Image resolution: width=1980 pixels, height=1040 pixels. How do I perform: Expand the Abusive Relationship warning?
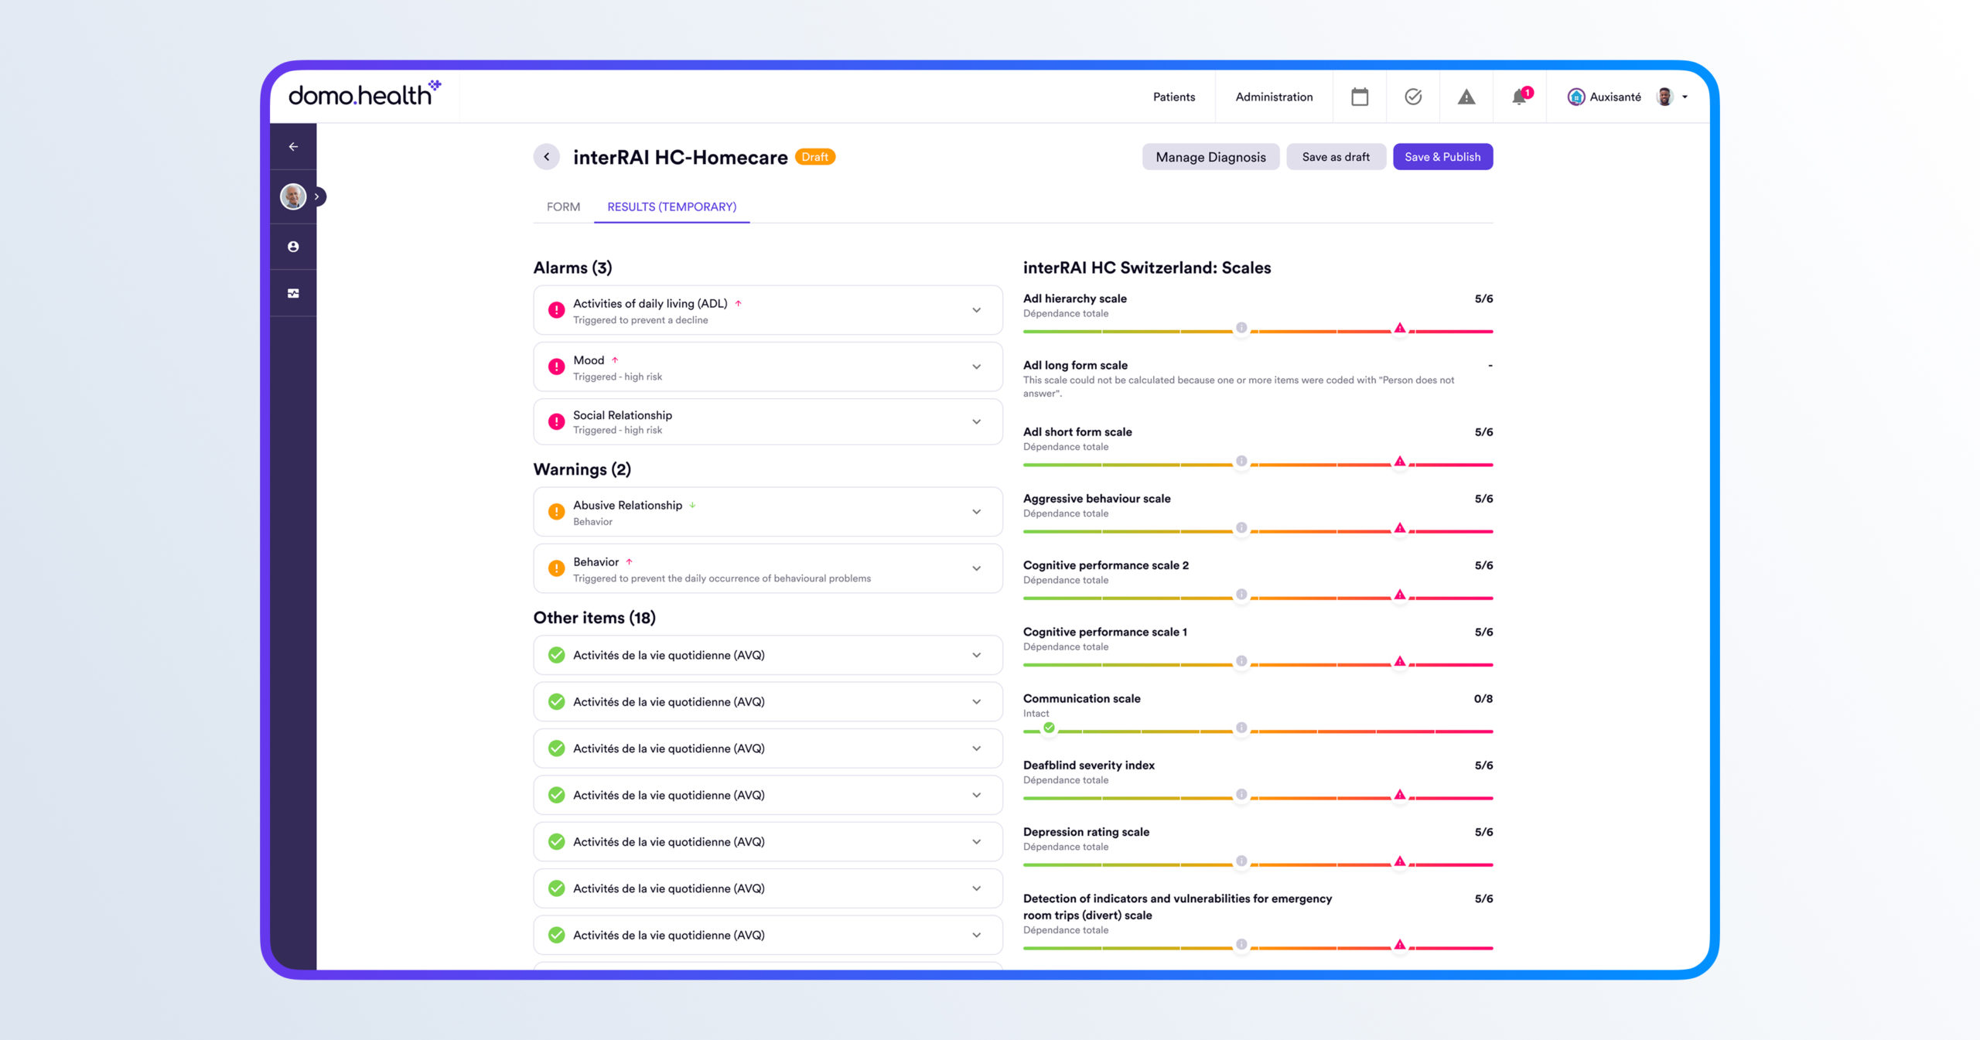tap(976, 512)
